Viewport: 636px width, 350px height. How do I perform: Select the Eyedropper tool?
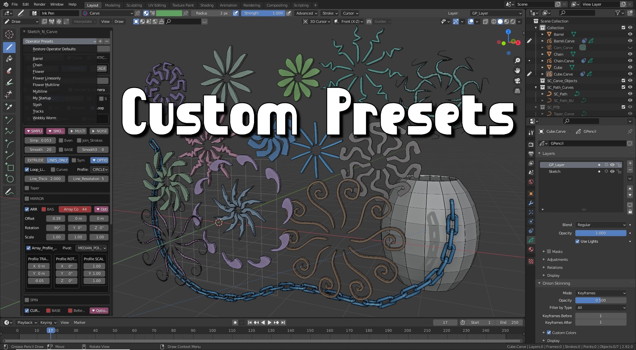coord(9,106)
